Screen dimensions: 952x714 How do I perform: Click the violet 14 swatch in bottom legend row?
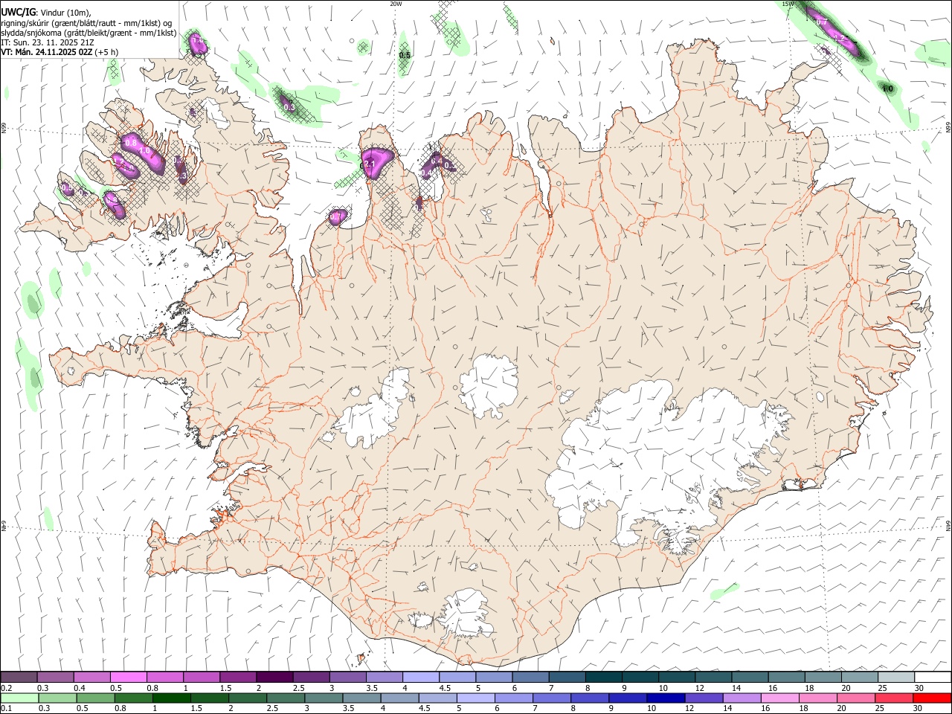coord(742,698)
